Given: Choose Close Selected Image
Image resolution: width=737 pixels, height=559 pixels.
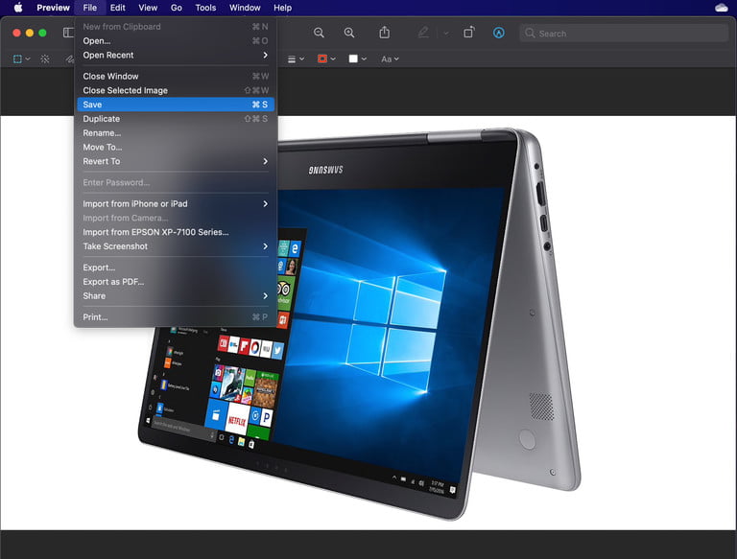Looking at the screenshot, I should pos(176,90).
